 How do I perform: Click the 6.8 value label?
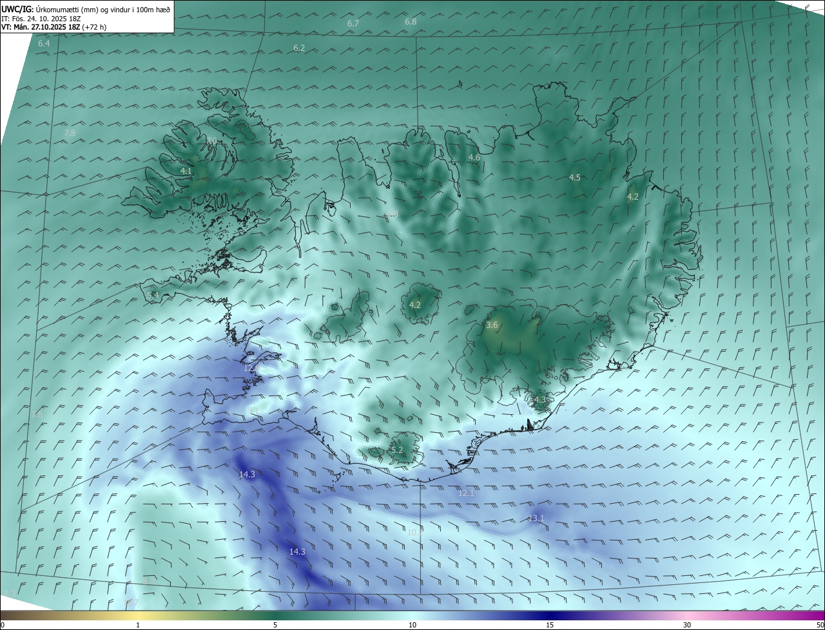411,21
